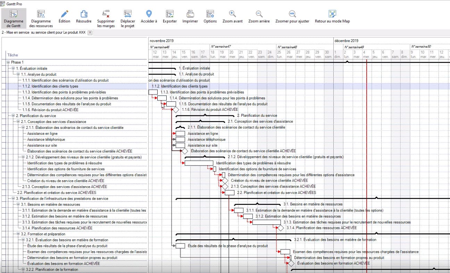Select 1.1.6. Révision du produit ACHEVÉE row
The width and height of the screenshot is (450, 273).
(x=50, y=110)
